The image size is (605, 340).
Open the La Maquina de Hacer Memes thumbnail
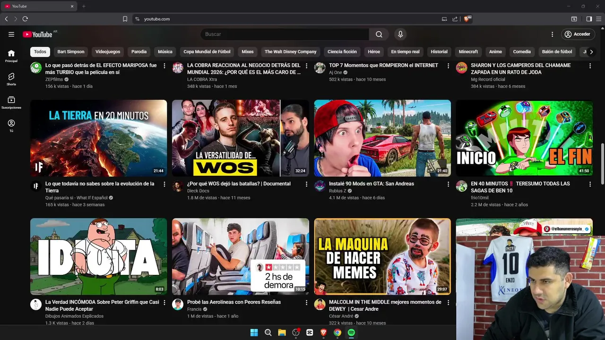pos(382,256)
